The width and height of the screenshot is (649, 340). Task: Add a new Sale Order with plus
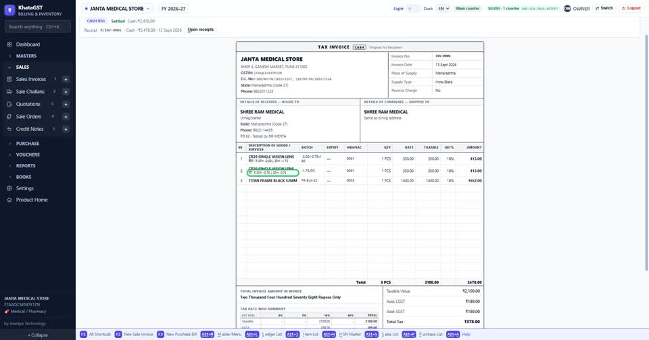[66, 117]
